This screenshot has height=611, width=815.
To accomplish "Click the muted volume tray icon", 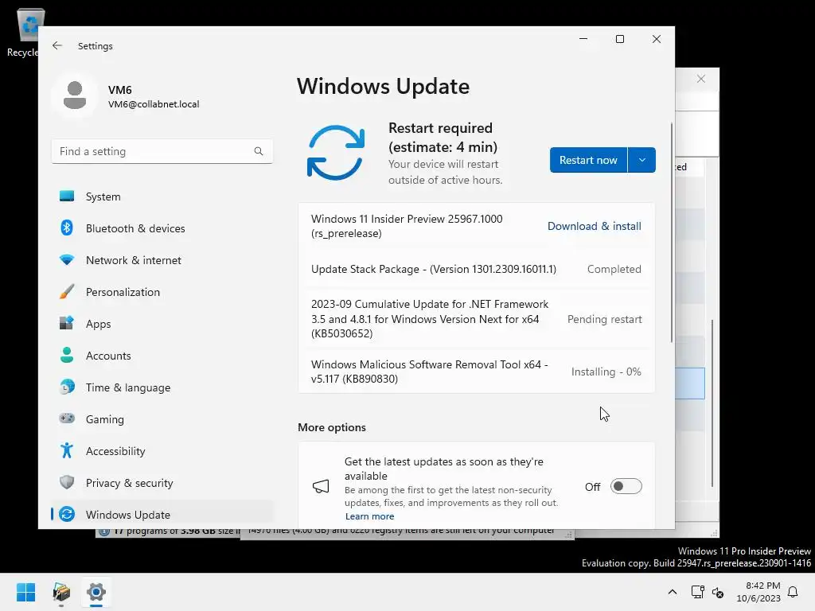I will coord(718,592).
